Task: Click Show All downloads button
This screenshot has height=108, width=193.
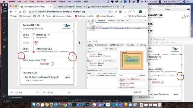Action: tap(137, 92)
